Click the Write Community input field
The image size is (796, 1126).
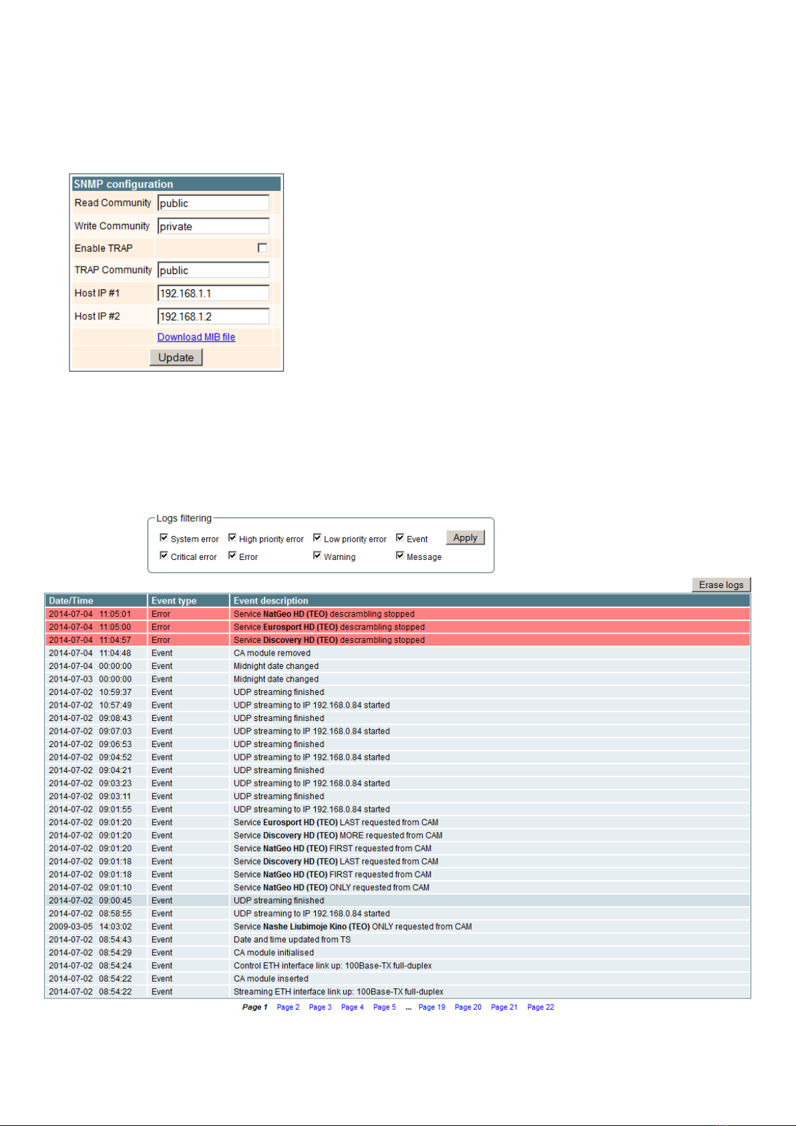pyautogui.click(x=214, y=227)
